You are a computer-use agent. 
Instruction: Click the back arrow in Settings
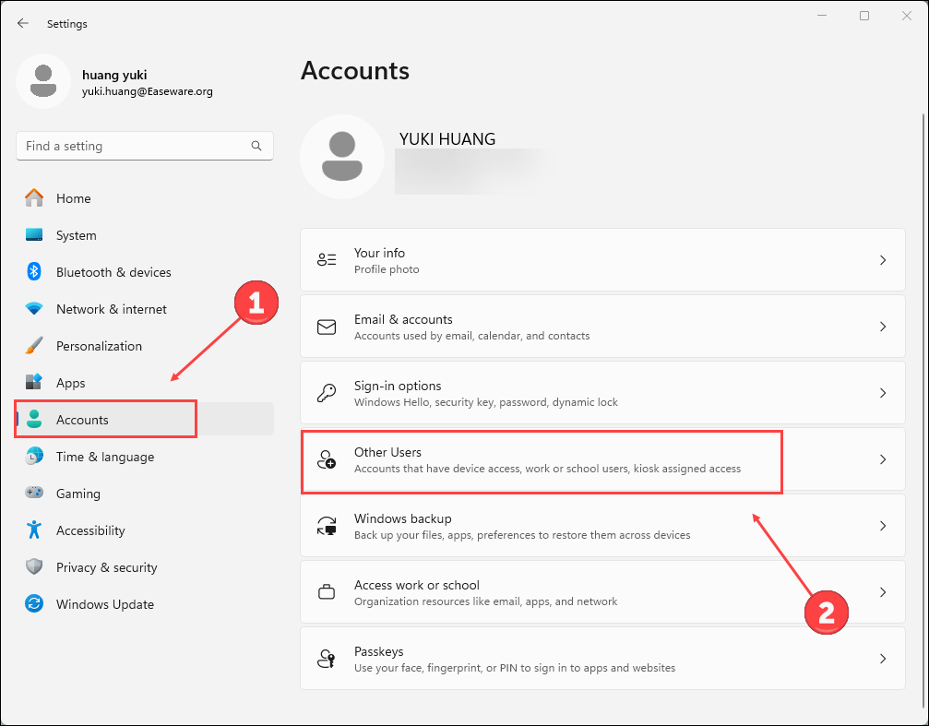tap(23, 24)
